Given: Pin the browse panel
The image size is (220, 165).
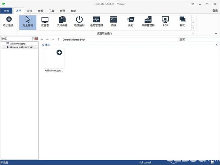Looking at the screenshot, I should pos(33,39).
